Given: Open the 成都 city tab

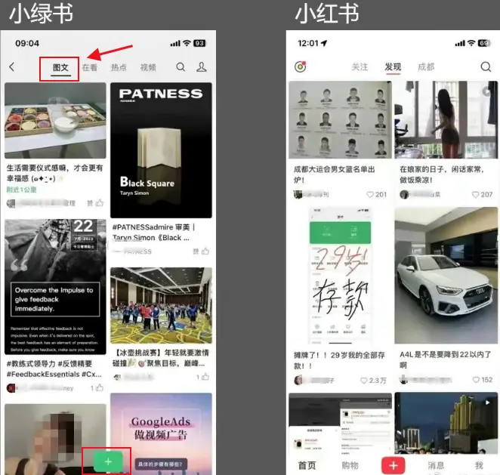Looking at the screenshot, I should (426, 67).
